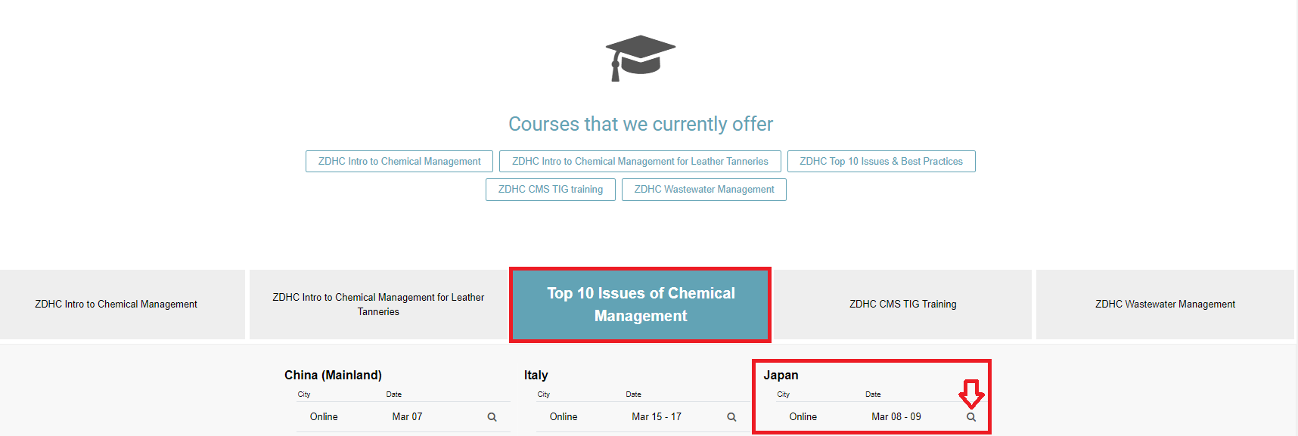
Task: Choose ZDHC Intro to Chemical Management for Leather Tanneries button
Action: tap(640, 162)
